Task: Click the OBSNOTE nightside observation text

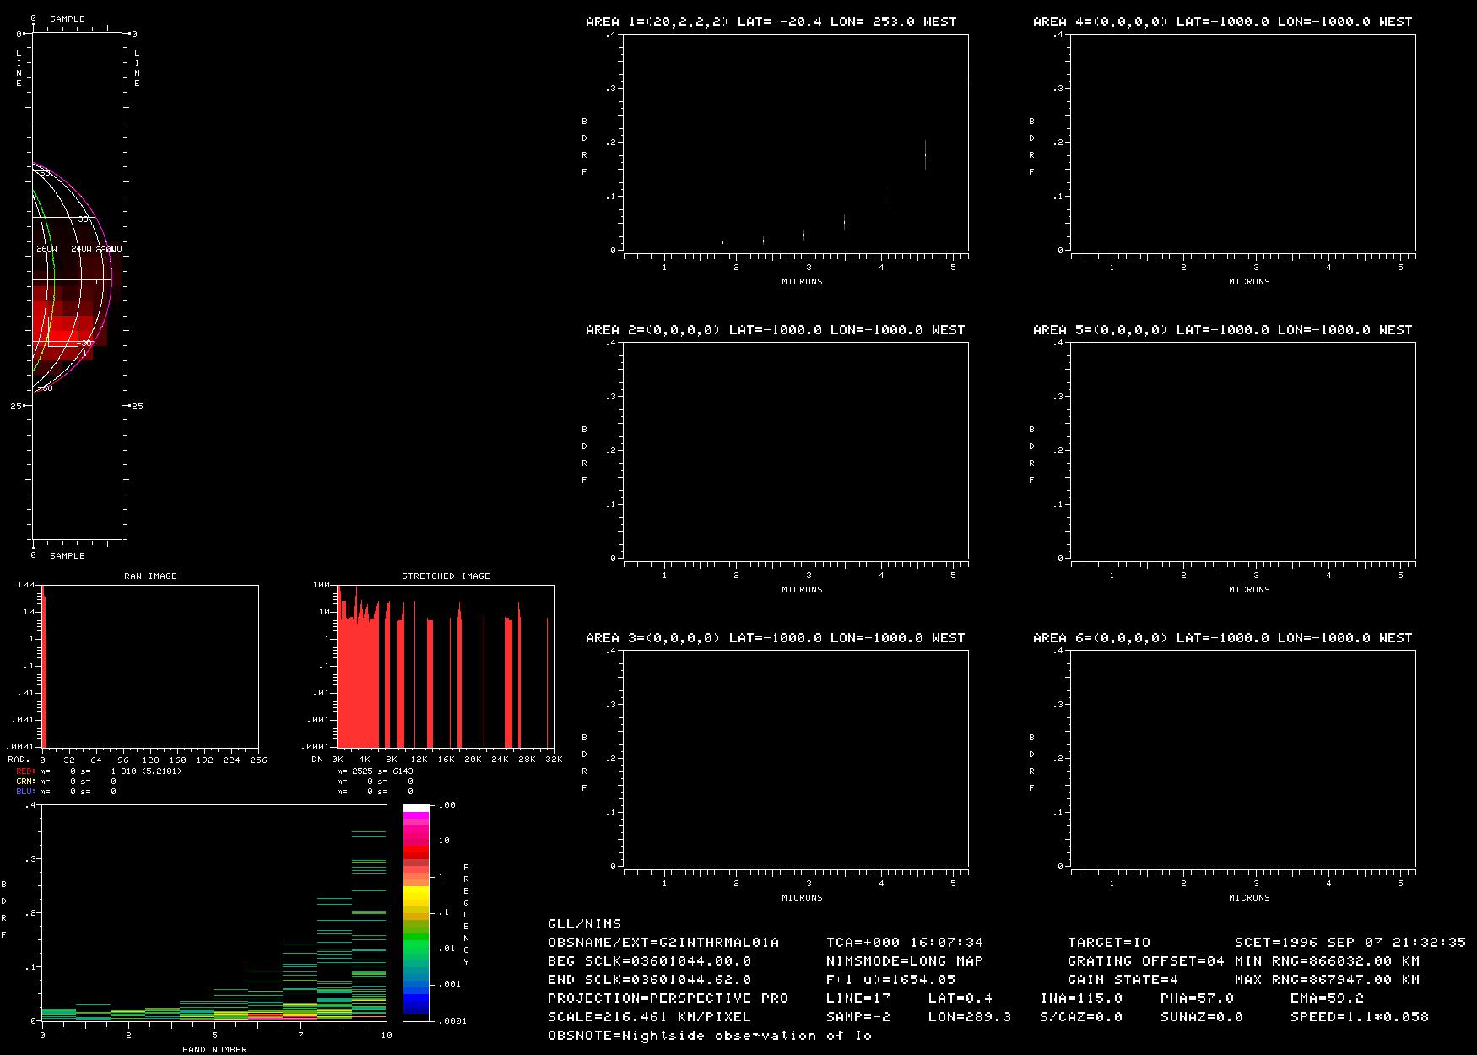Action: (709, 1036)
